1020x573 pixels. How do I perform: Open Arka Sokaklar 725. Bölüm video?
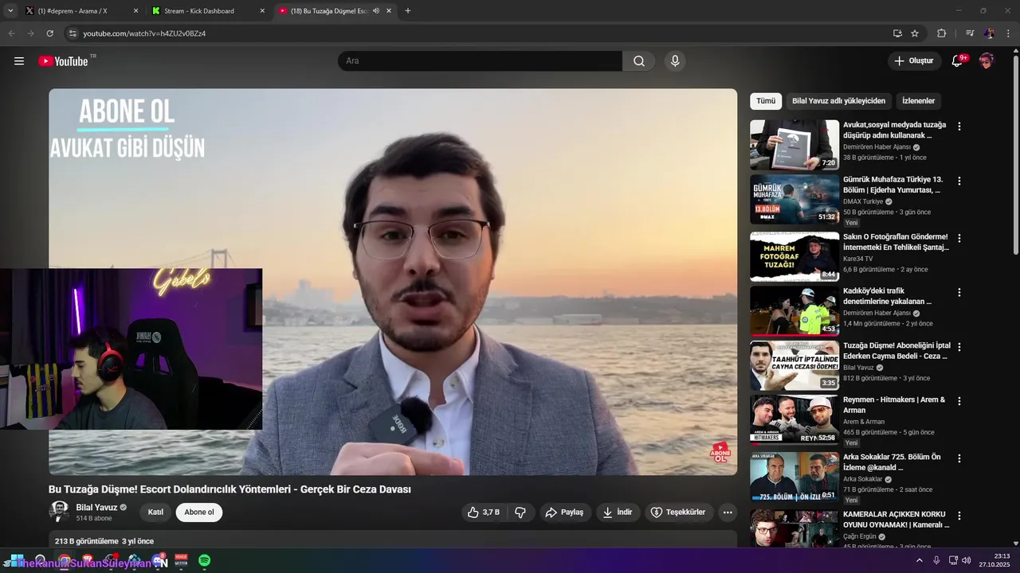892,462
